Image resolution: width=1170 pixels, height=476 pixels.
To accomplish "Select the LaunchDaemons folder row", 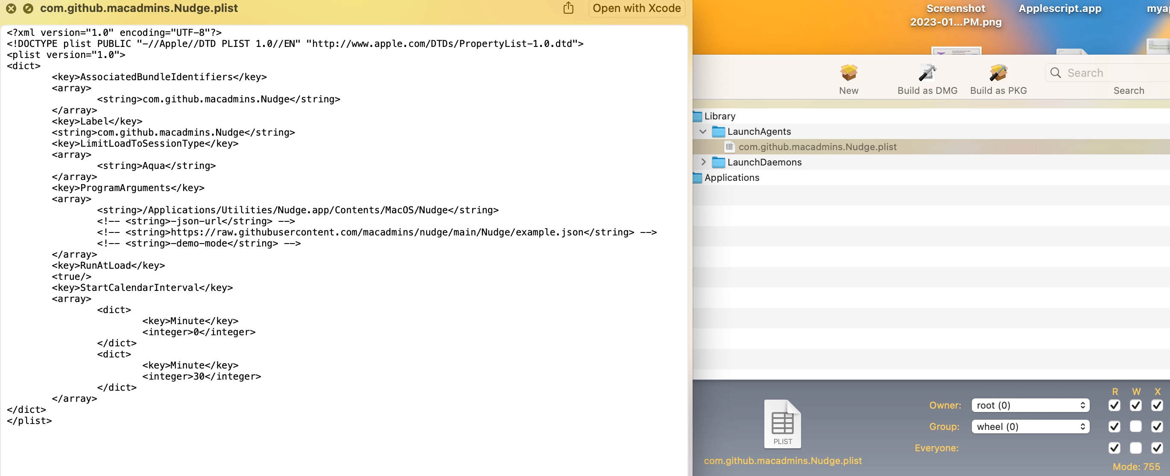I will click(931, 163).
